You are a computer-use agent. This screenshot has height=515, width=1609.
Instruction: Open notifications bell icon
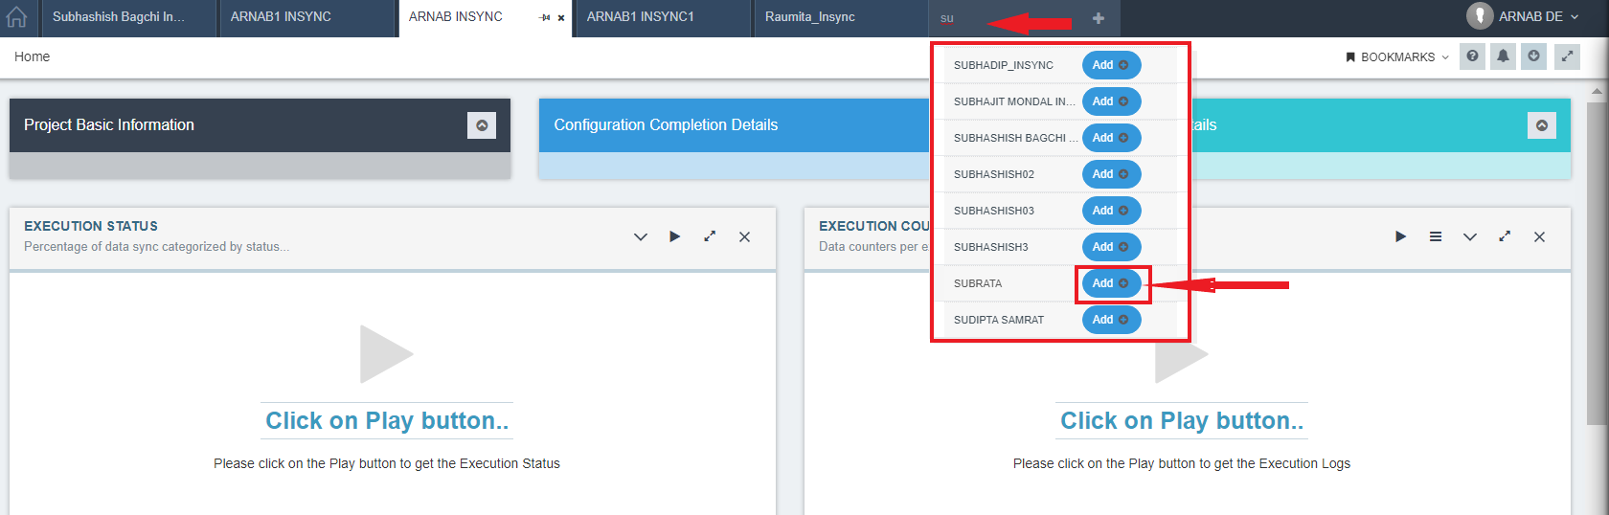click(x=1503, y=56)
